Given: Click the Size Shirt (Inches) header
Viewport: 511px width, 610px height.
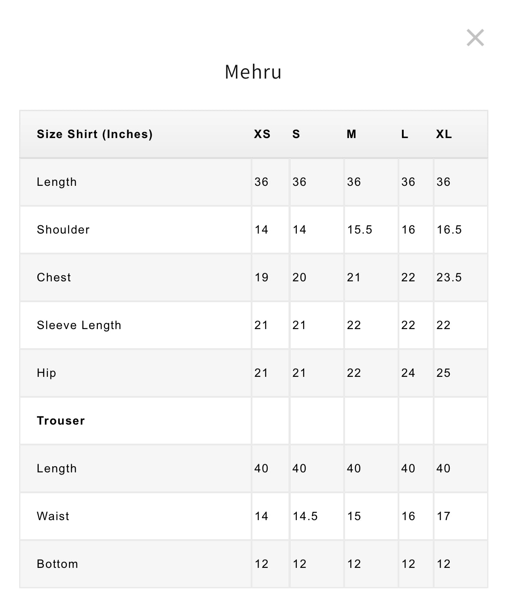Looking at the screenshot, I should (x=95, y=134).
